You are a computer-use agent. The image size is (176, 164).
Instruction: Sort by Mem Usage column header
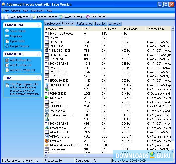(x=133, y=29)
